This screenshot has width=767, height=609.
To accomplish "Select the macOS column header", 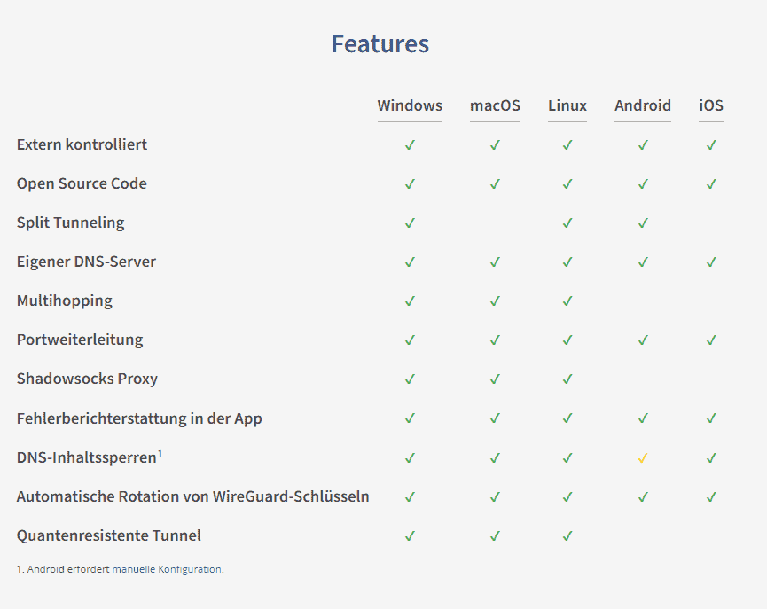I will pyautogui.click(x=495, y=105).
